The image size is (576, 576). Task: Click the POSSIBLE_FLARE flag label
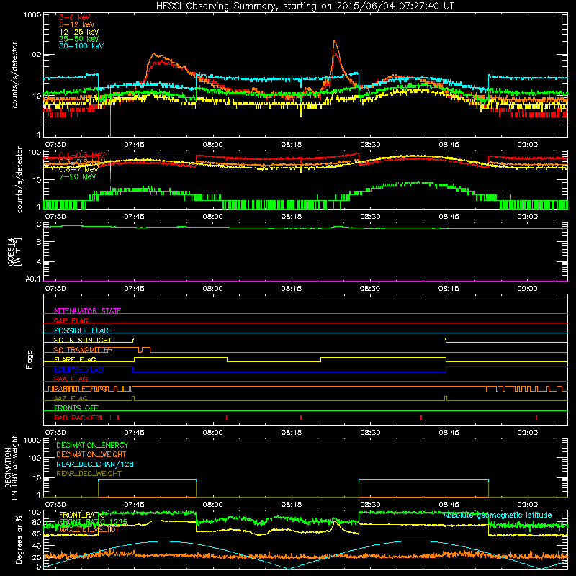83,330
